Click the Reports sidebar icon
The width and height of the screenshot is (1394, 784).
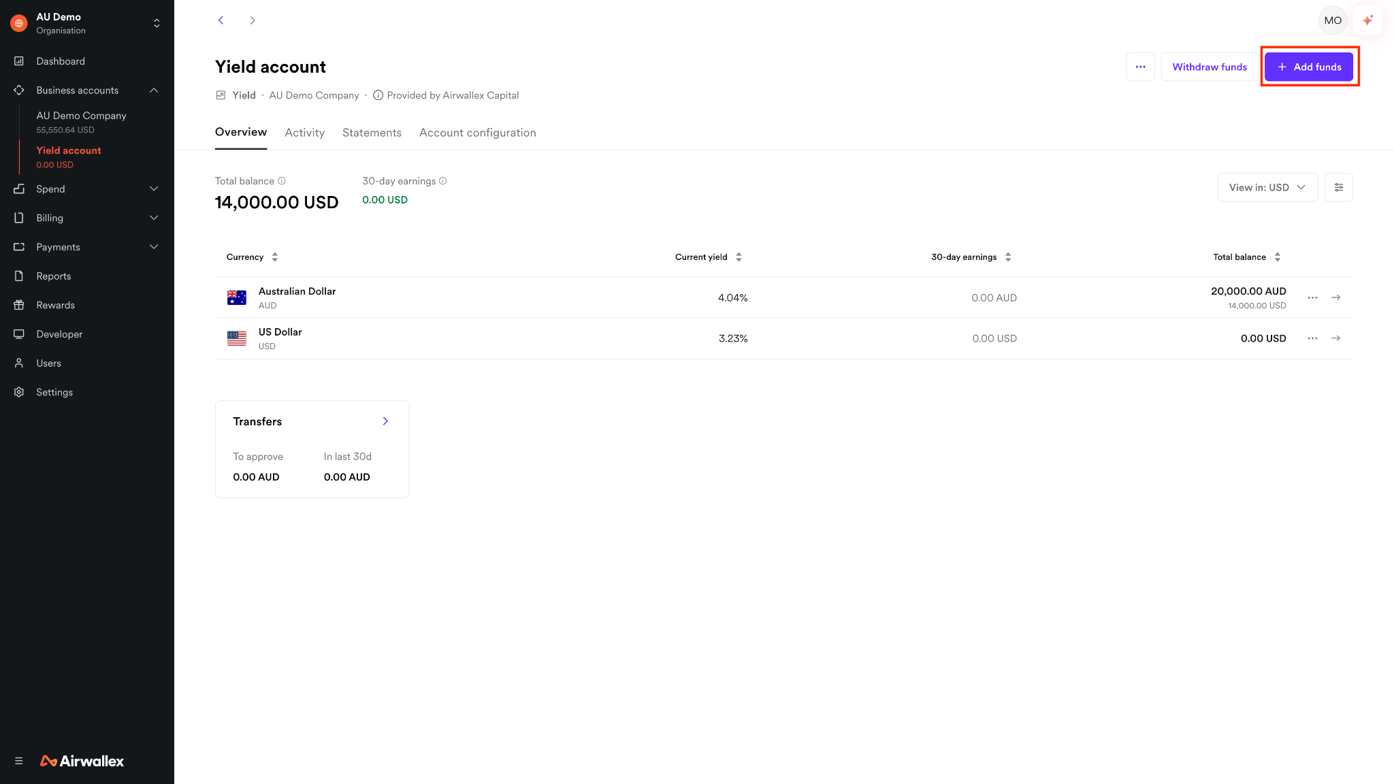point(19,276)
